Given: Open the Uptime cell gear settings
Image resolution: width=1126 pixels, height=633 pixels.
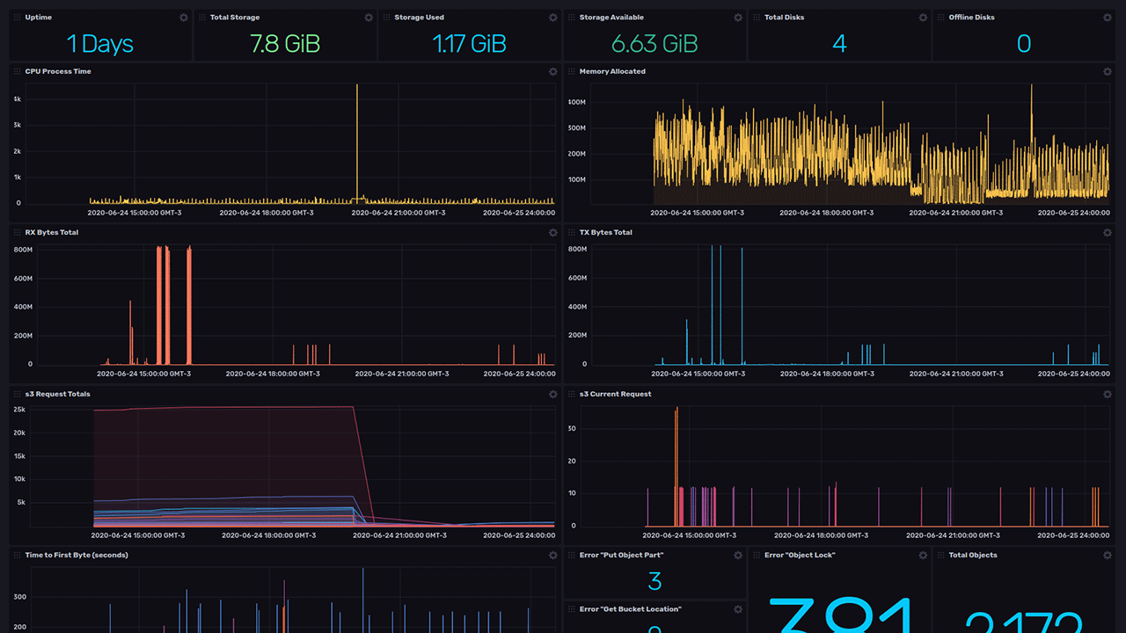Looking at the screenshot, I should click(x=184, y=18).
